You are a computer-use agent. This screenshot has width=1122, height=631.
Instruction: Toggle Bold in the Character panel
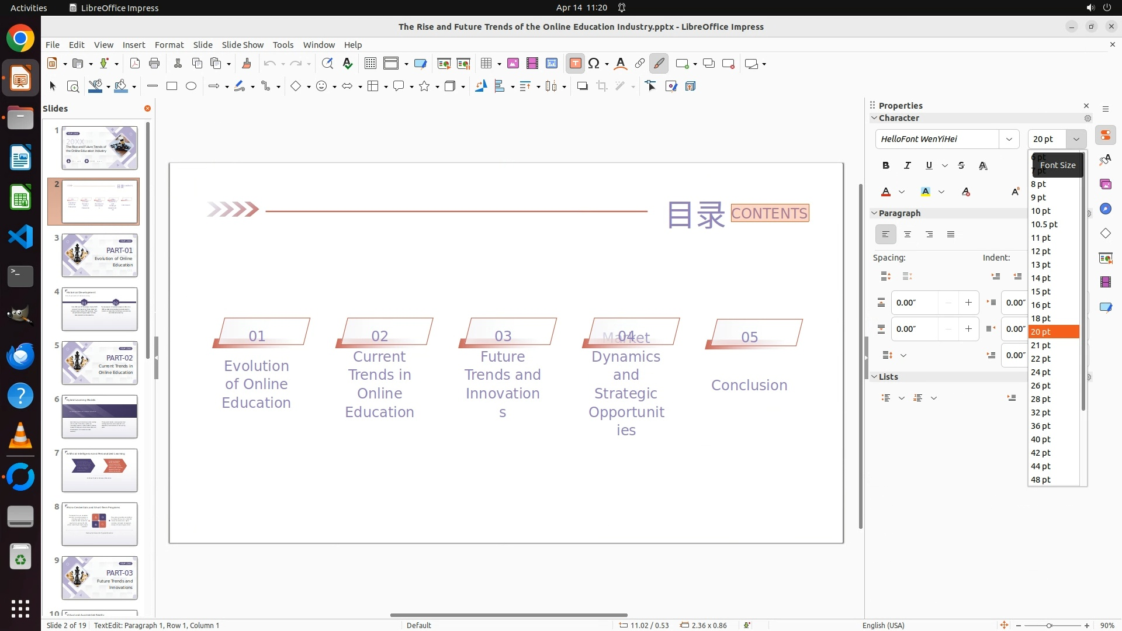click(x=885, y=166)
